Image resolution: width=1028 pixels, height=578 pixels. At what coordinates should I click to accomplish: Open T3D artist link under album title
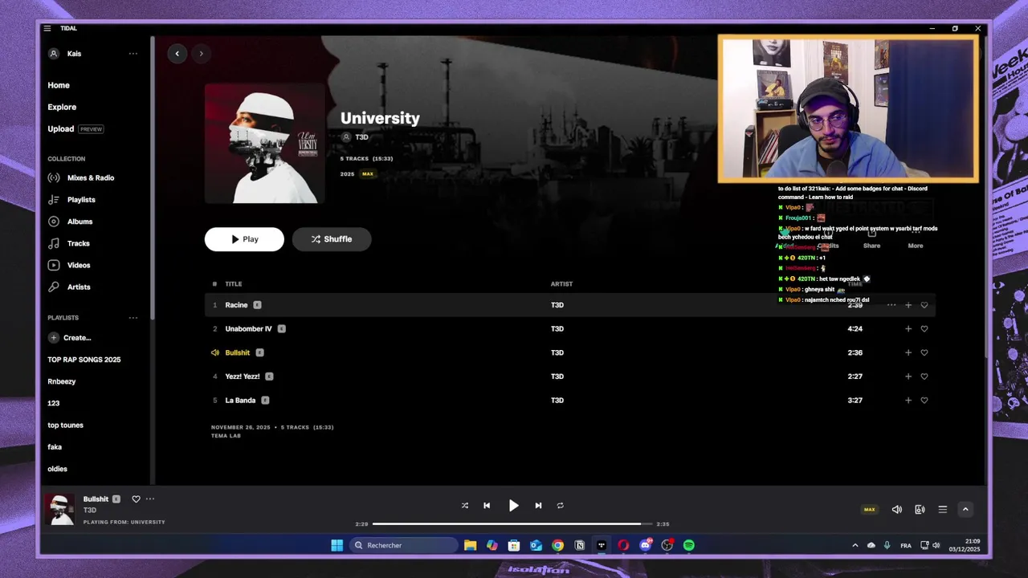pos(362,137)
